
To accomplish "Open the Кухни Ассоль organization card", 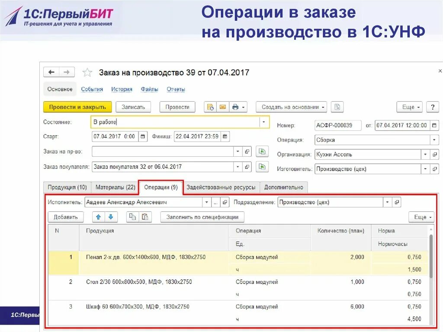I will 434,155.
